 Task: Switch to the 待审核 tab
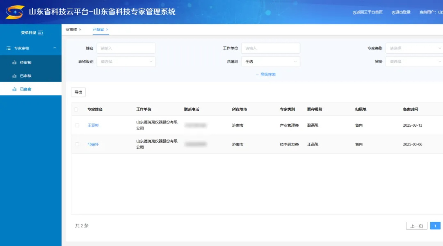[x=72, y=29]
